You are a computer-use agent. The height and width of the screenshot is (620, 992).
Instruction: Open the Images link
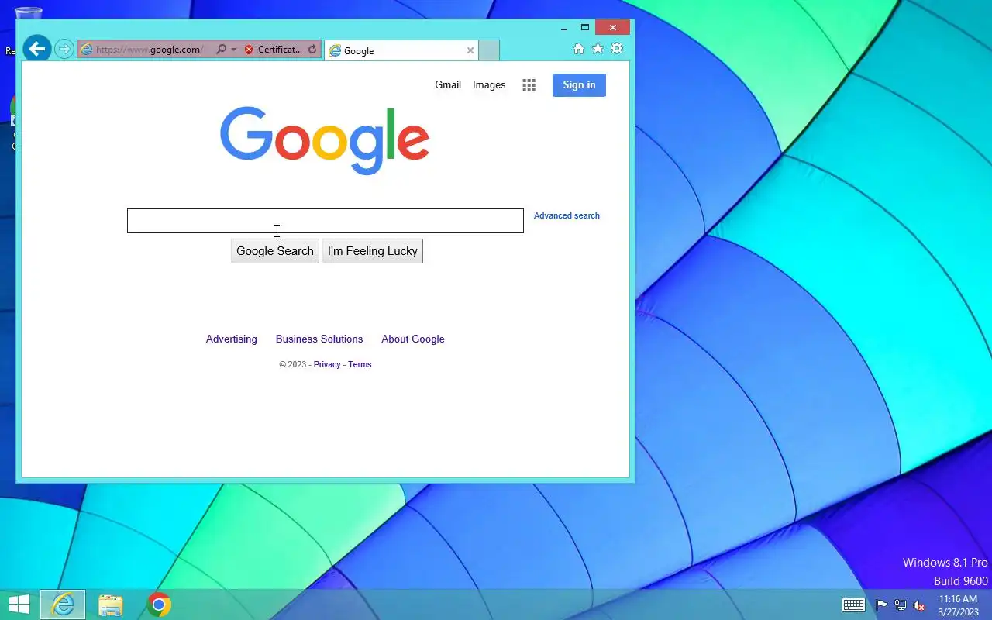(489, 85)
